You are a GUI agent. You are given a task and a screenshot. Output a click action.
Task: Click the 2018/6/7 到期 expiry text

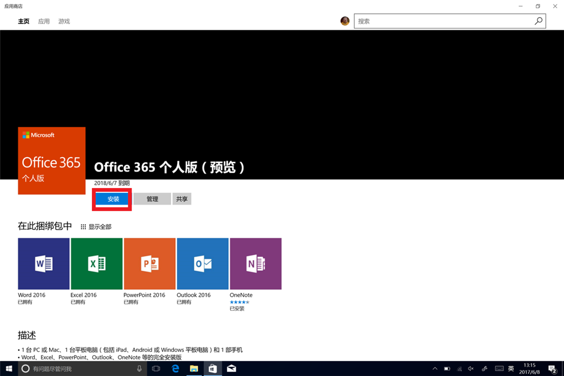[112, 183]
